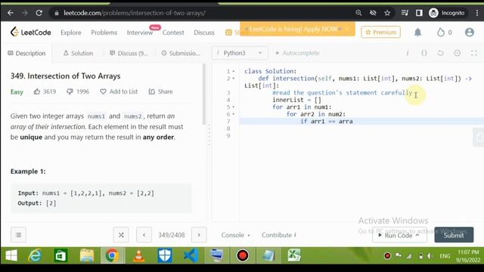Like the problem thumbs up 3619
This screenshot has width=484, height=272.
click(x=45, y=91)
